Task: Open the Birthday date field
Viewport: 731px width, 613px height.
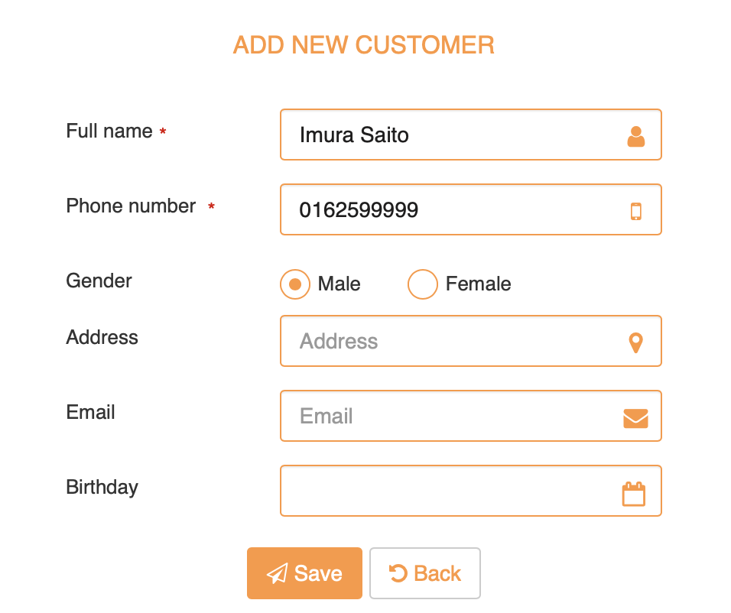Action: [x=451, y=491]
